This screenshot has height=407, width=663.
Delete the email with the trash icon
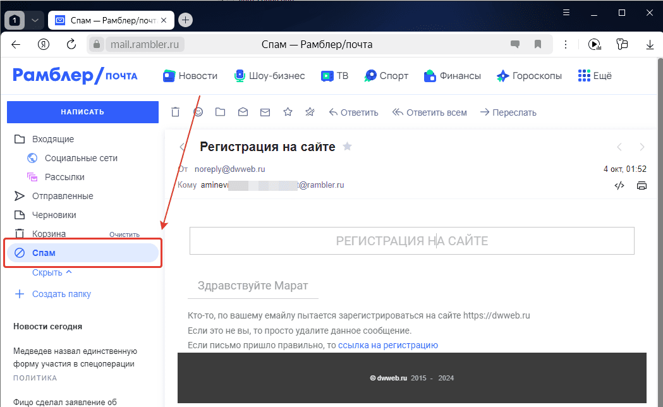(176, 112)
